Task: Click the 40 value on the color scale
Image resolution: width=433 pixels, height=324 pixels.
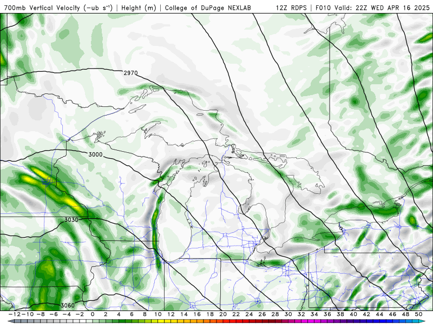Action: click(x=353, y=314)
